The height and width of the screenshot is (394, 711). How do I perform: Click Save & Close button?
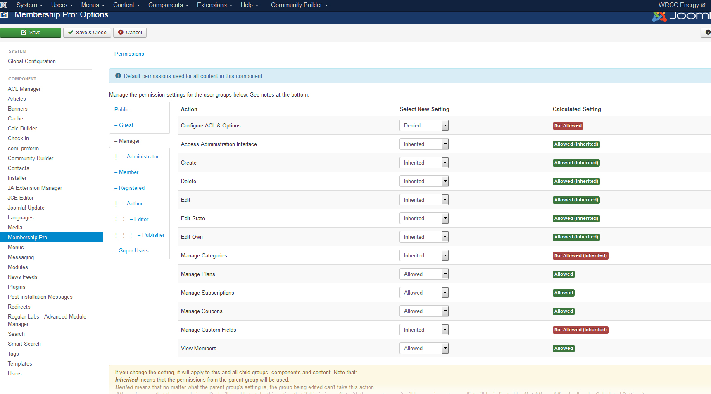[x=87, y=32]
